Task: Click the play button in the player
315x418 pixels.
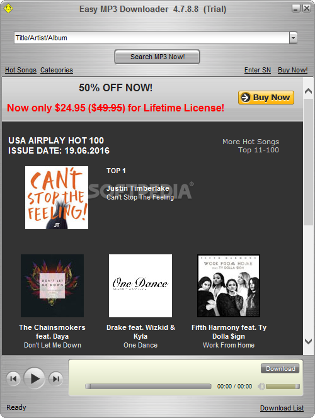Action: point(34,378)
